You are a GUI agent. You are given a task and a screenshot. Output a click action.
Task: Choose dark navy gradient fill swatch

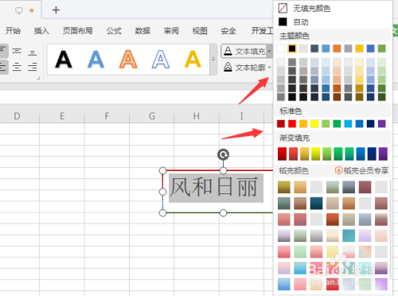[x=372, y=154]
